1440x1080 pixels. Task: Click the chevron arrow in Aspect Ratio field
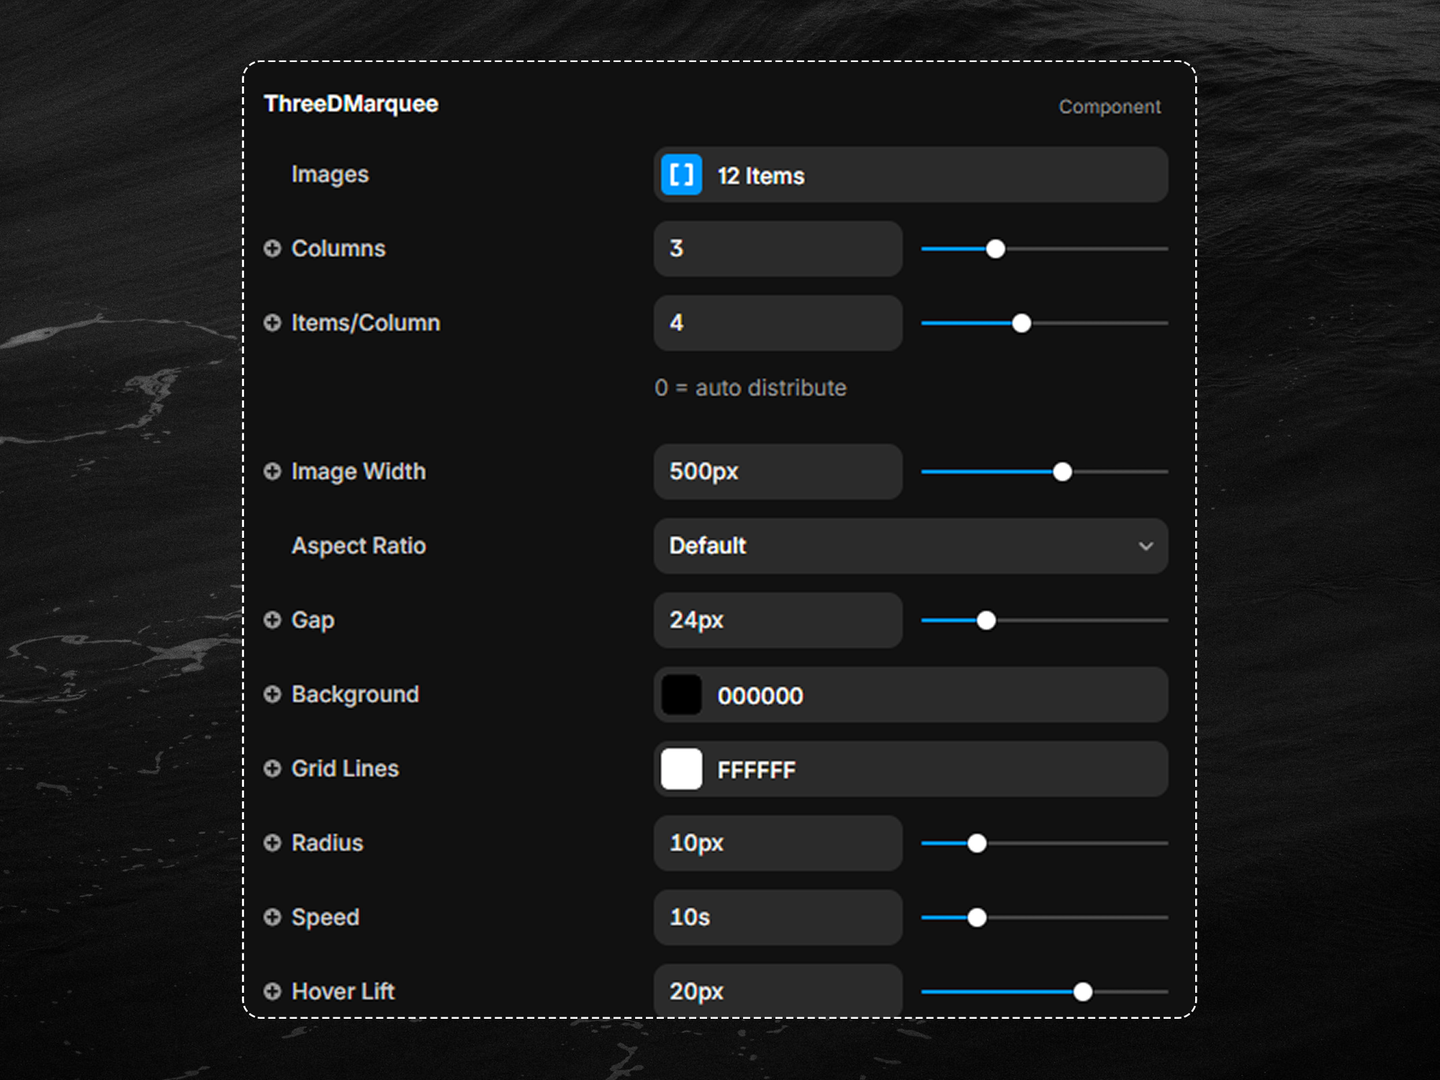(1146, 546)
